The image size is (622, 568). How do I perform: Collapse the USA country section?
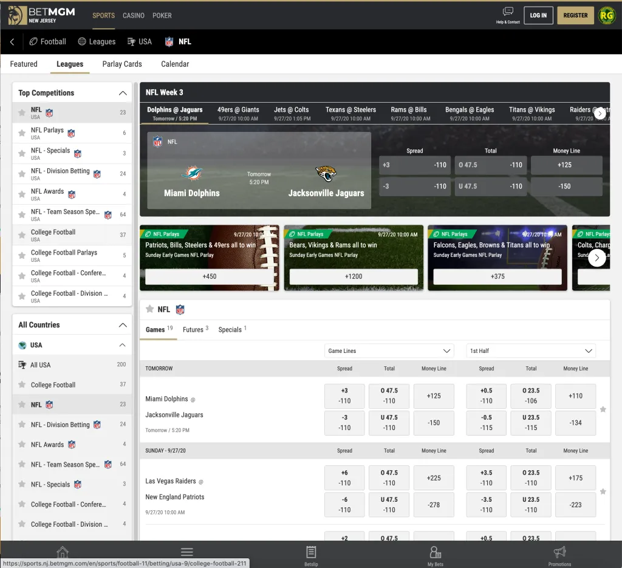[123, 345]
